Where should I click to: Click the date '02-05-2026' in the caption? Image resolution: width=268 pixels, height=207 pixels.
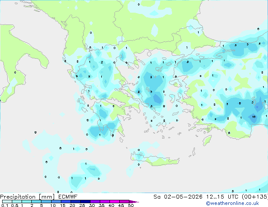(x=183, y=197)
